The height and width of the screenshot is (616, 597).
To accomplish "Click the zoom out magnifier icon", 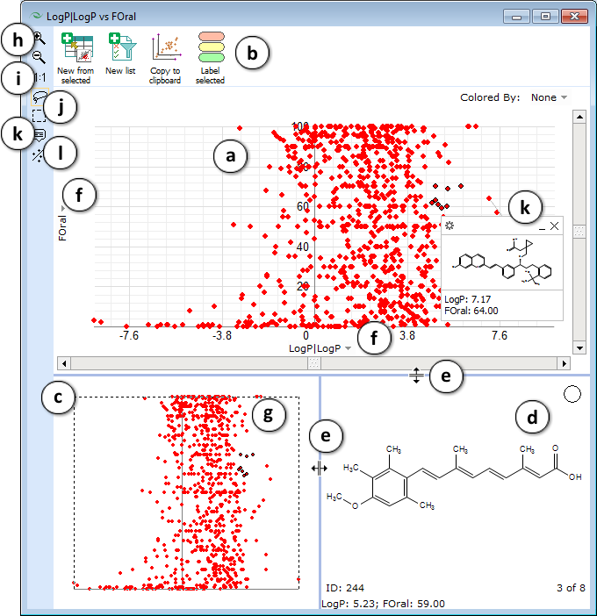I will pyautogui.click(x=40, y=58).
